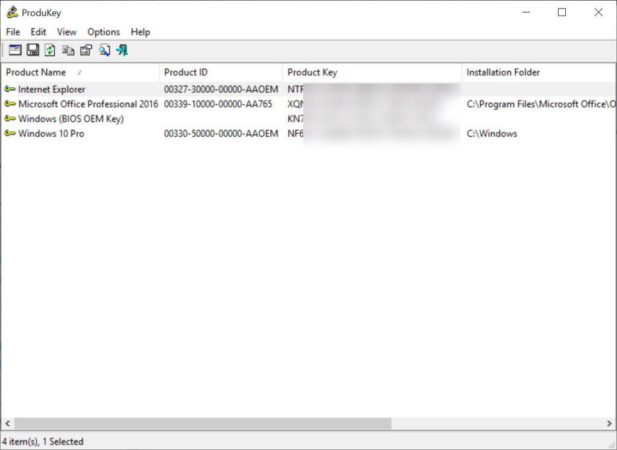
Task: Click the ProduKey title bar app icon
Action: pos(12,12)
